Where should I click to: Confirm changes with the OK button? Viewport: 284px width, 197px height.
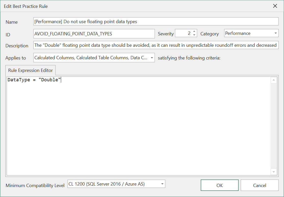(x=219, y=185)
